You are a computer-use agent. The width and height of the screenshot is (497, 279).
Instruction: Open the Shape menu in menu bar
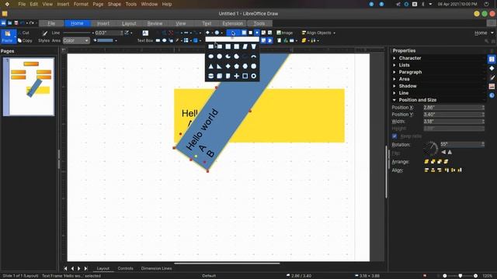coord(114,4)
